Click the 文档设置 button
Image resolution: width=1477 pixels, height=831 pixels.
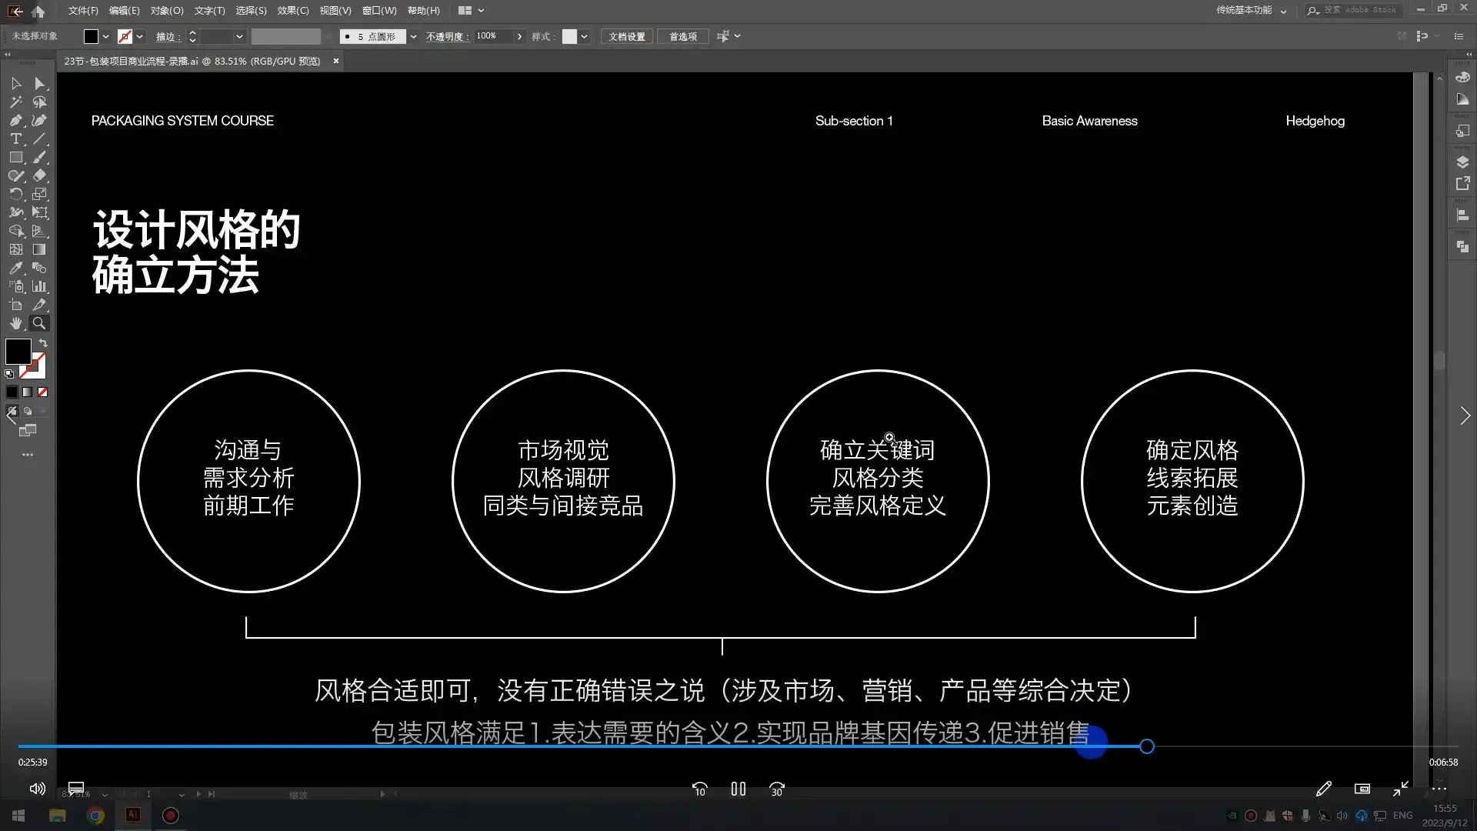[626, 36]
